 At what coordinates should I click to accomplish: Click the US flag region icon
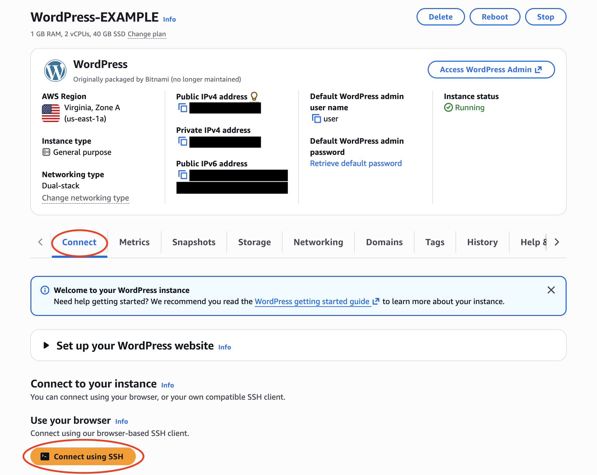pyautogui.click(x=51, y=113)
